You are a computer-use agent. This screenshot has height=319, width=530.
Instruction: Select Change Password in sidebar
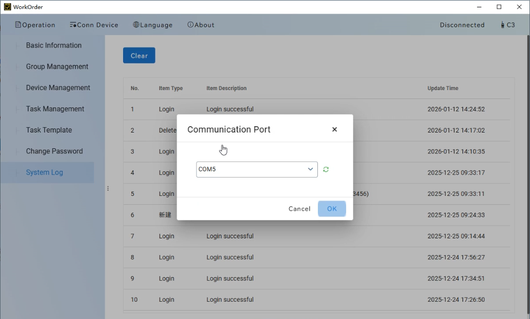[x=54, y=151]
